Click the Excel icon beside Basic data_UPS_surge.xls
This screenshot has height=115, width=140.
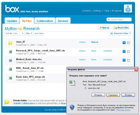10,78
